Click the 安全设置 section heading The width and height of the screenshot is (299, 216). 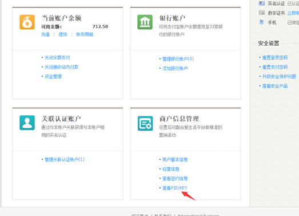[x=269, y=44]
